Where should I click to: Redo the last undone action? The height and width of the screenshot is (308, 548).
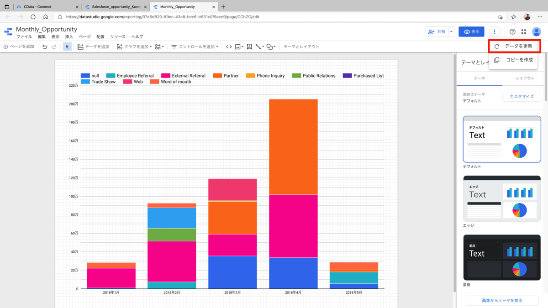coord(54,47)
